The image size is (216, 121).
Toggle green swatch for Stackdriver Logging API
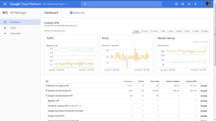click(x=46, y=85)
